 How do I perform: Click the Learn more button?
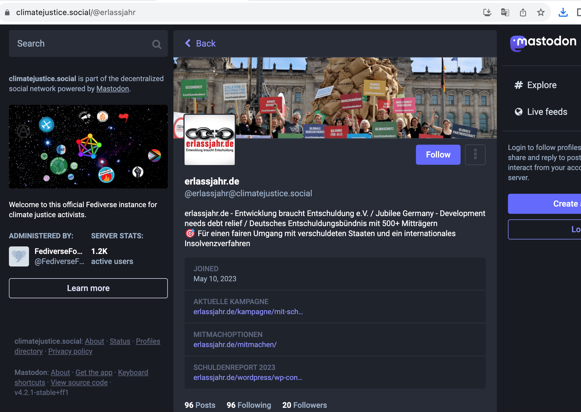click(x=88, y=288)
